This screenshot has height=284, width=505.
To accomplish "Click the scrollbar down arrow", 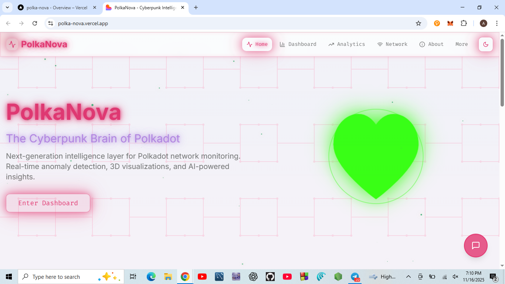I will [x=502, y=266].
